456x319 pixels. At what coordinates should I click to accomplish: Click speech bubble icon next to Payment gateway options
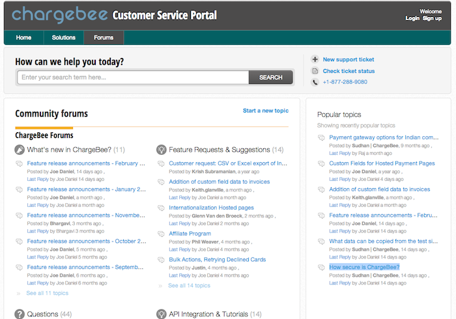(x=321, y=138)
